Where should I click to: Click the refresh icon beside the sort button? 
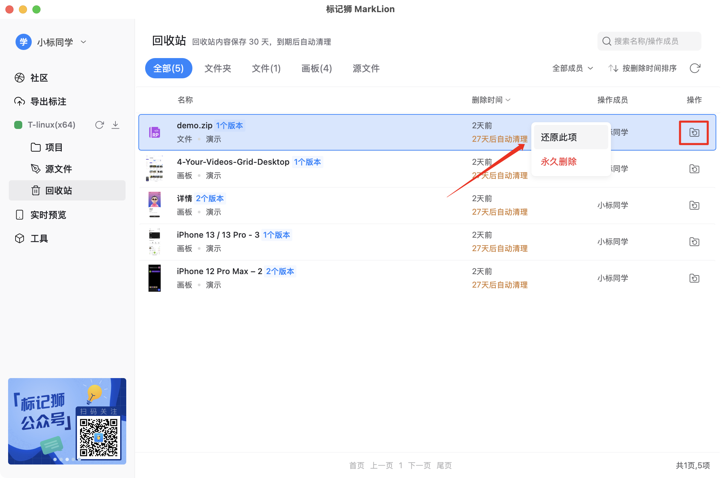695,68
